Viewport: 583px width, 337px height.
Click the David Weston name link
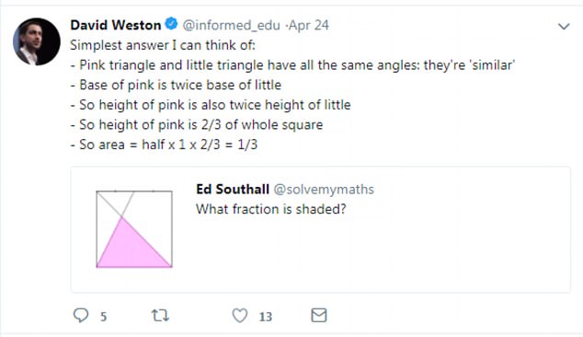click(115, 25)
